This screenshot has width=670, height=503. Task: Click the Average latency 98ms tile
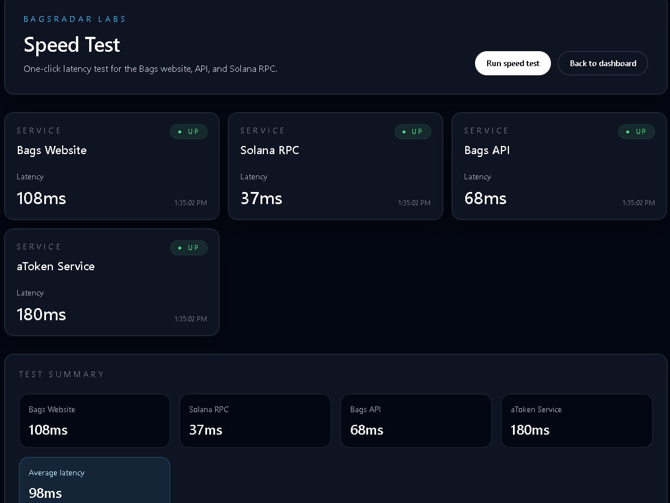[94, 481]
